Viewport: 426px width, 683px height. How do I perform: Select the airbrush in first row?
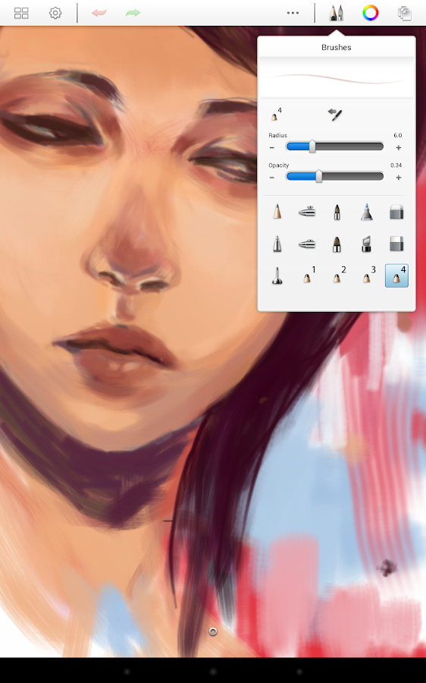pos(307,212)
